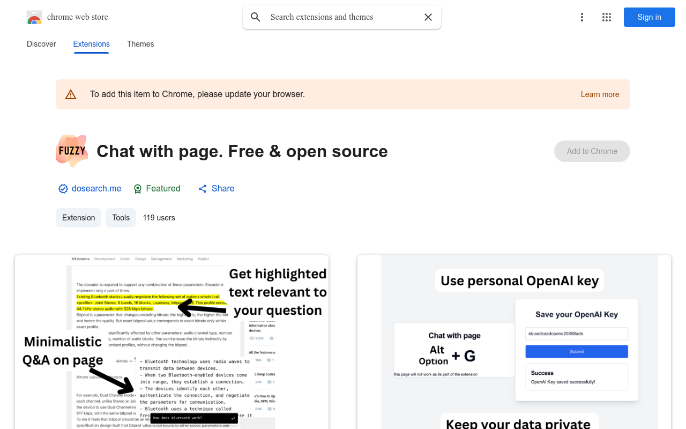Click the chrome web store title text
This screenshot has width=686, height=429.
(78, 17)
